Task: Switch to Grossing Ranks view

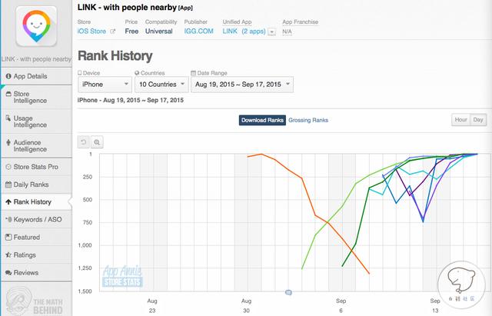Action: coord(310,120)
